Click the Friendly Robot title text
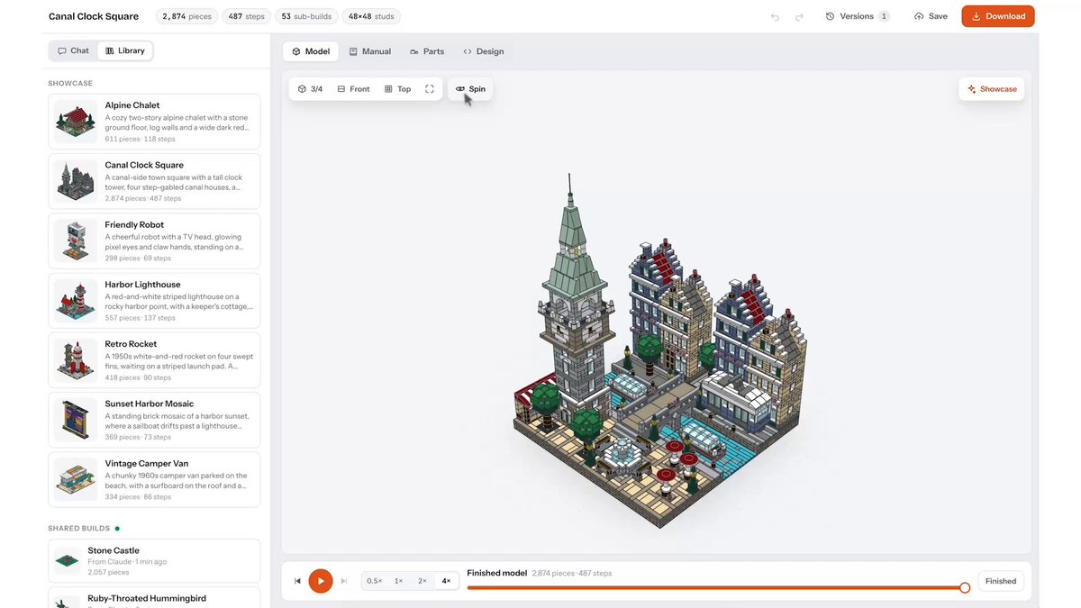Image resolution: width=1081 pixels, height=608 pixels. pos(136,225)
